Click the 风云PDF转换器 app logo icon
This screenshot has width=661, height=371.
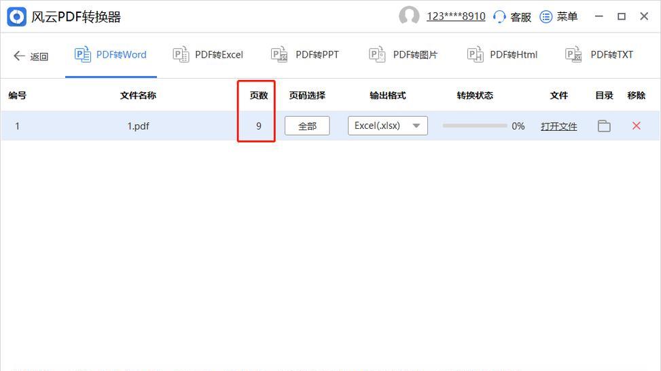16,17
